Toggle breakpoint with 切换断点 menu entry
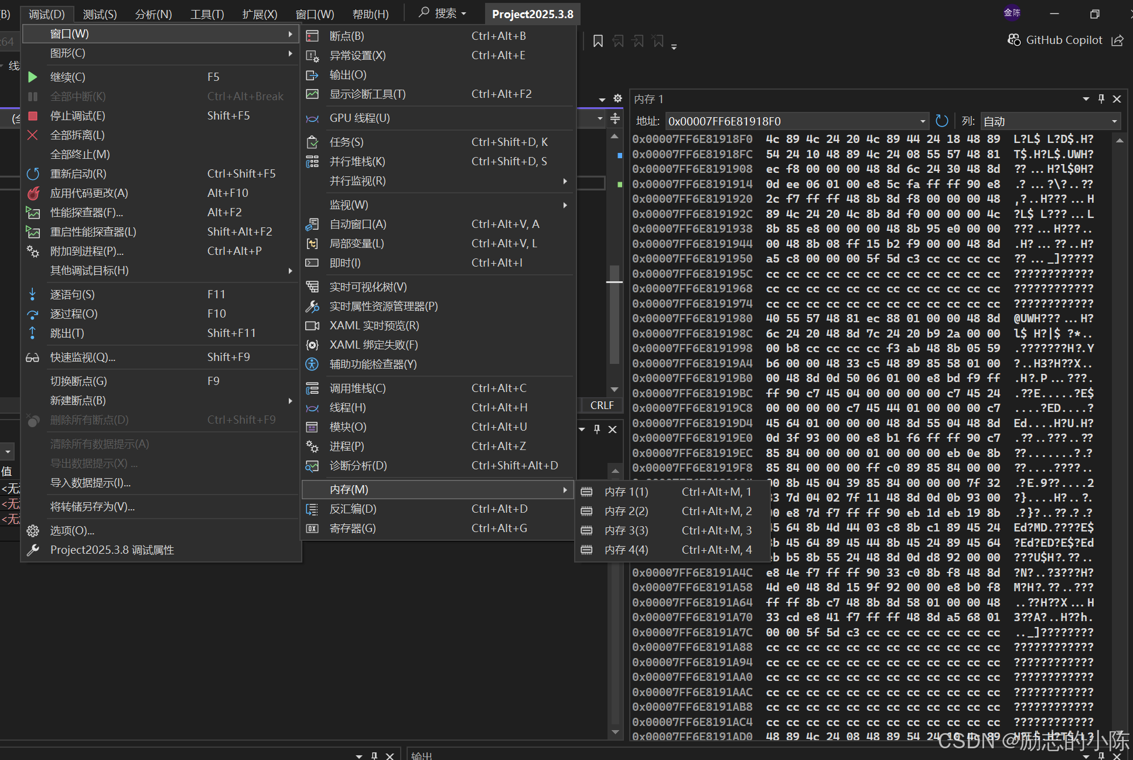Screen dimensions: 1133x760 click(79, 381)
